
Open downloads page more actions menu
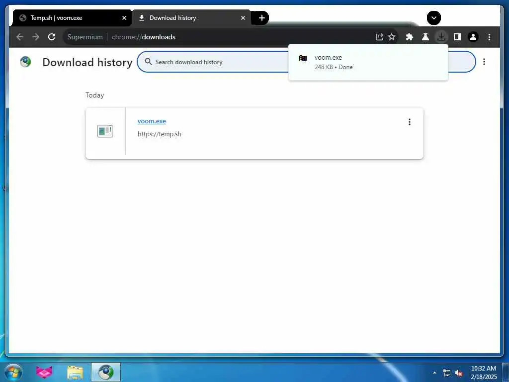point(484,62)
